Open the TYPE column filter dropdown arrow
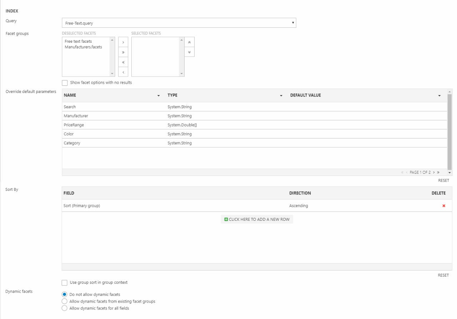 [x=281, y=96]
